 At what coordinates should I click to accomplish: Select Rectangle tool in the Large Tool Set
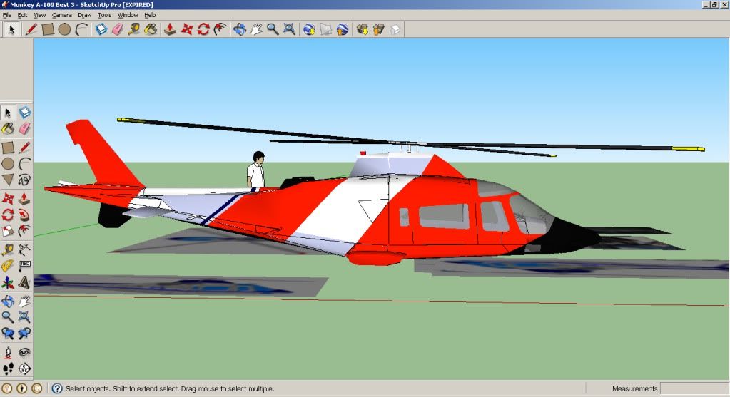tap(8, 148)
